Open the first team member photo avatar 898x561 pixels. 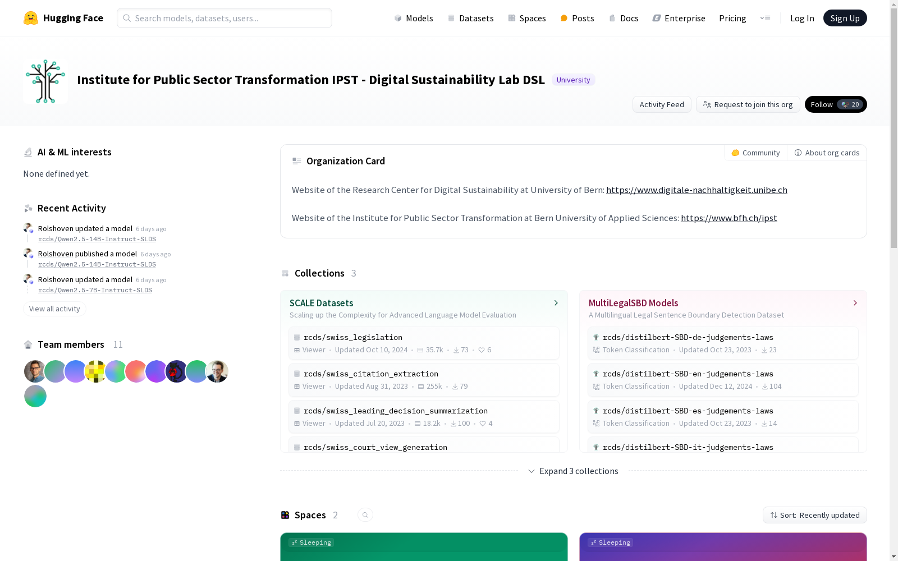(x=35, y=371)
